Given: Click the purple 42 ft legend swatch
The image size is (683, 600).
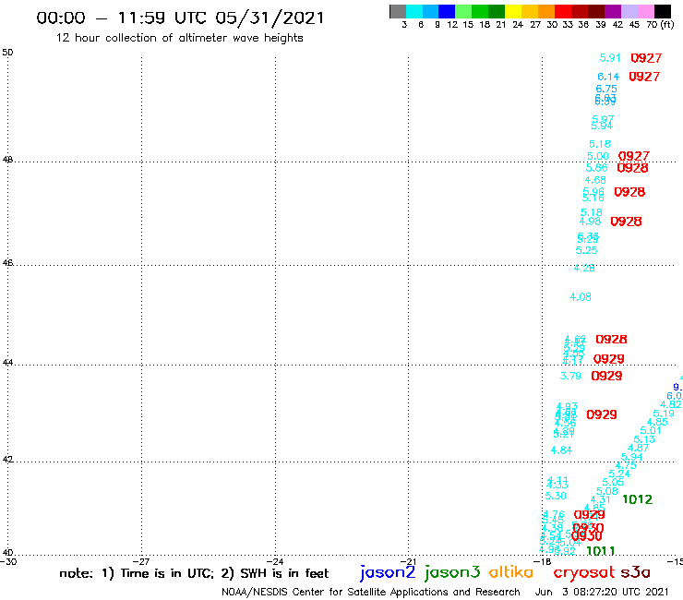Looking at the screenshot, I should point(613,11).
